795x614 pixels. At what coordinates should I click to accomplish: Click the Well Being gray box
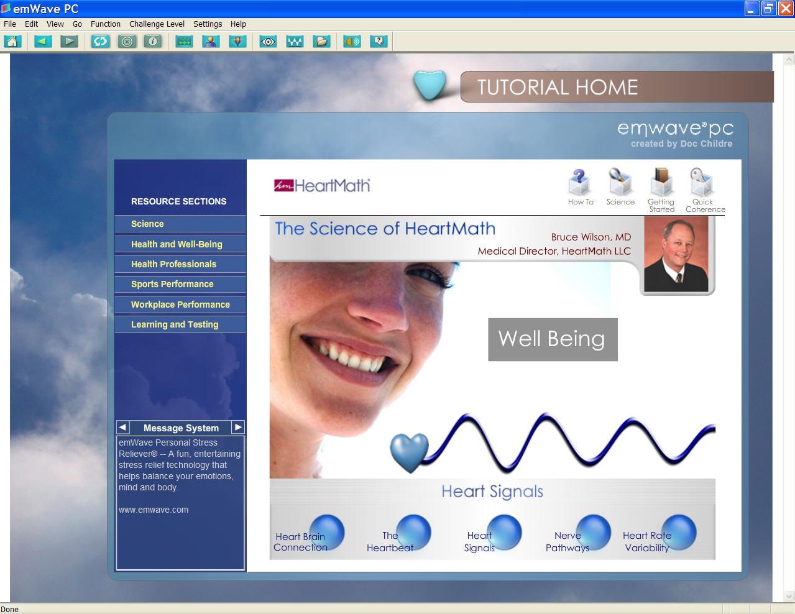click(x=553, y=339)
